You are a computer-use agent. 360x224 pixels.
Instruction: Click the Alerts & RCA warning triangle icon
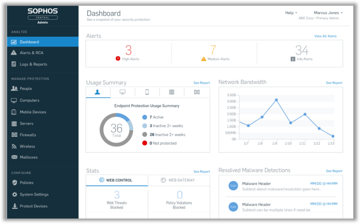pyautogui.click(x=14, y=53)
